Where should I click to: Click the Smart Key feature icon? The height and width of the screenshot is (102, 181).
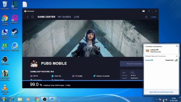tap(52, 76)
